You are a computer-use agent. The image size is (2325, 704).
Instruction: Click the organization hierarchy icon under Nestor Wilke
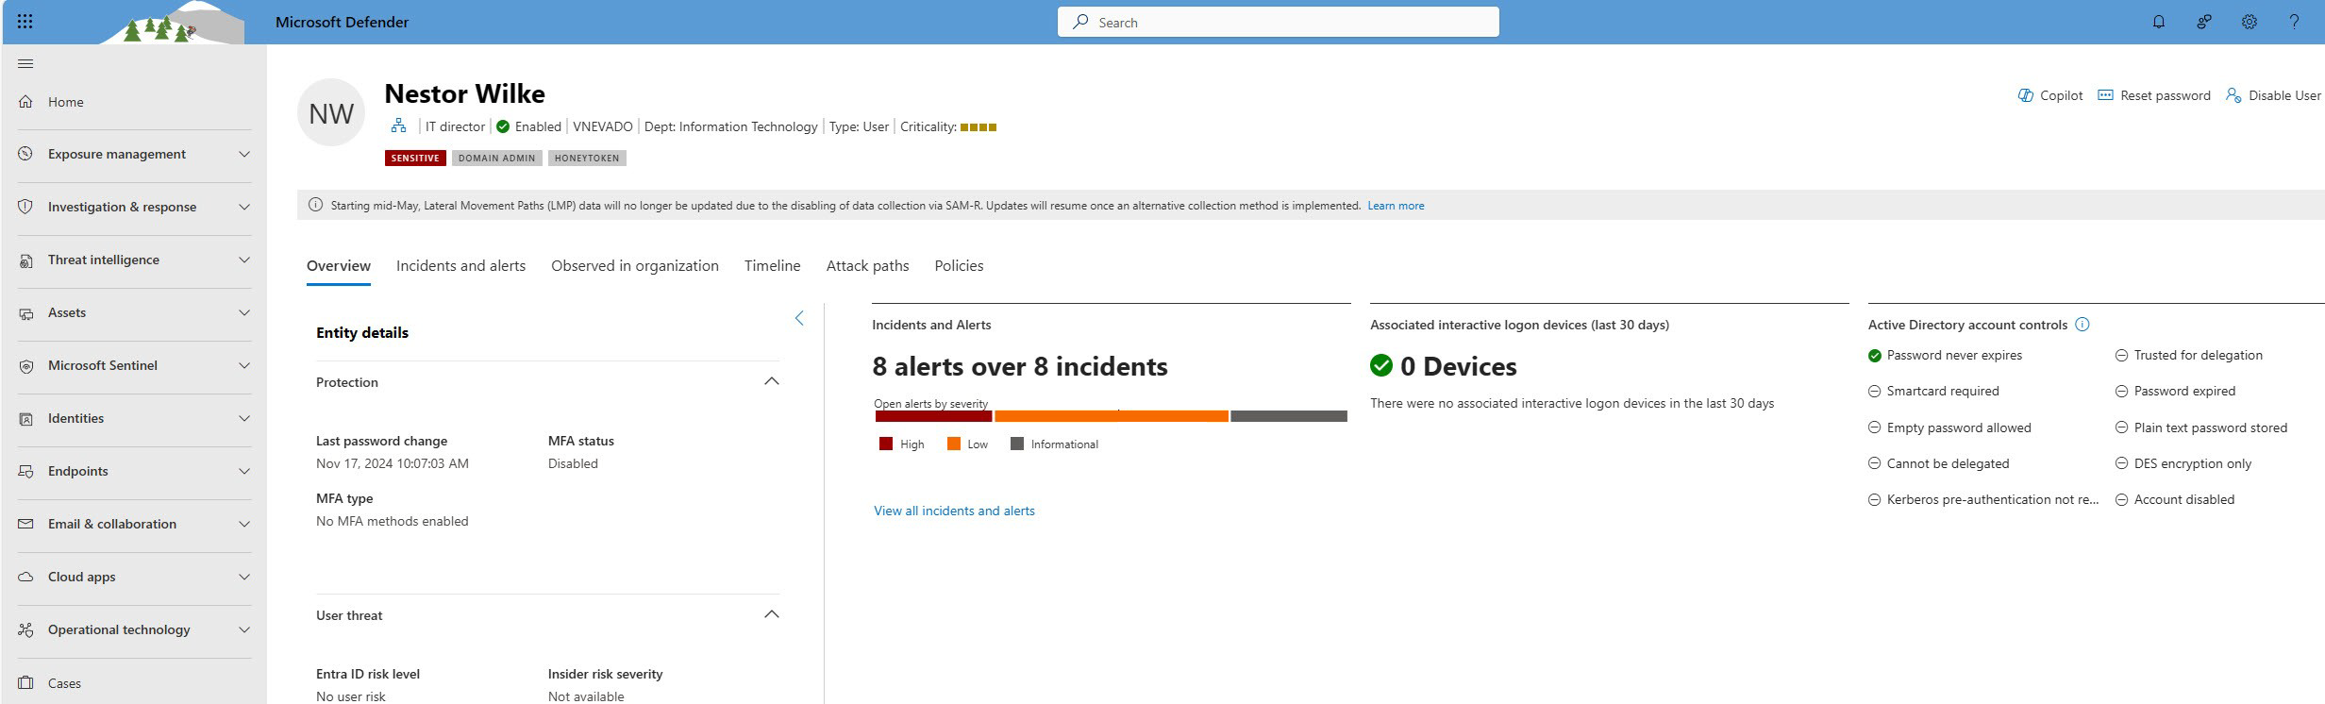tap(398, 126)
